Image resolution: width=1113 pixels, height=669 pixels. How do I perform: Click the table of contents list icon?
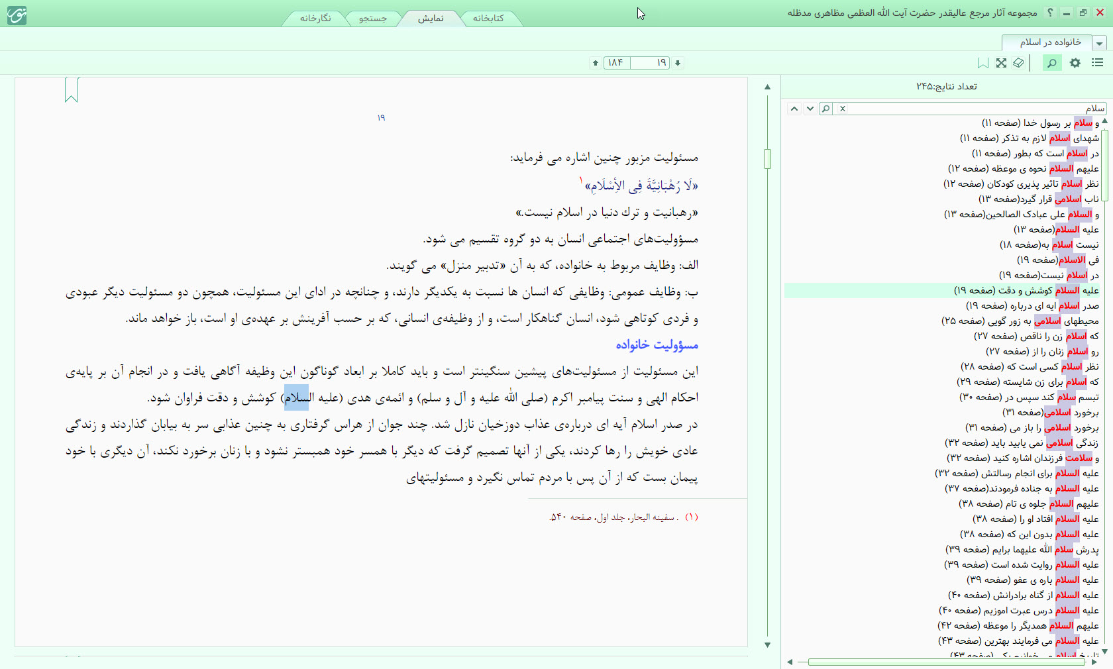coord(1097,63)
